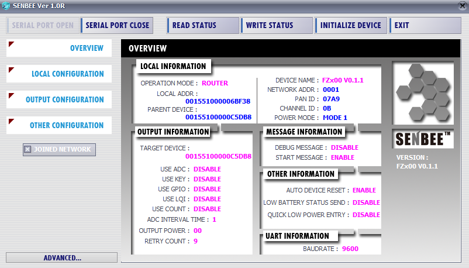Screen dimensions: 469x268
Task: Click RETRY COUNT value 9
Action: [196, 241]
